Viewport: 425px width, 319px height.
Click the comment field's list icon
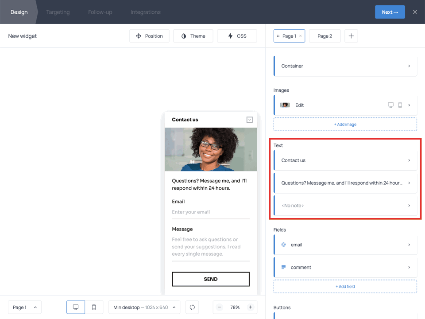[284, 267]
